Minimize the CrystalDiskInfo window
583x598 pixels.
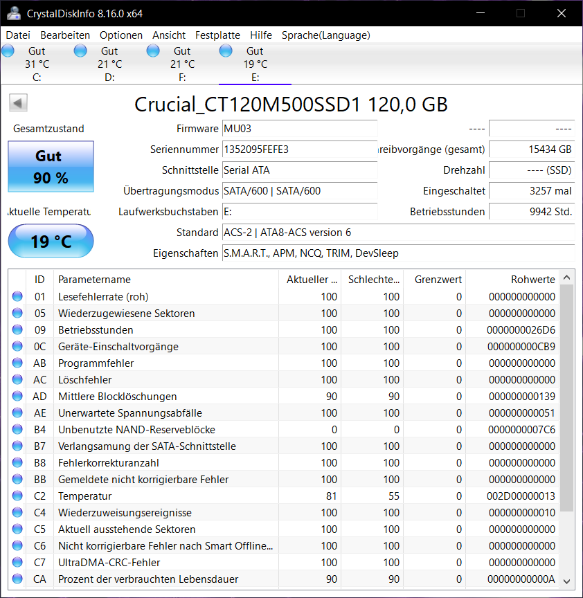point(481,13)
